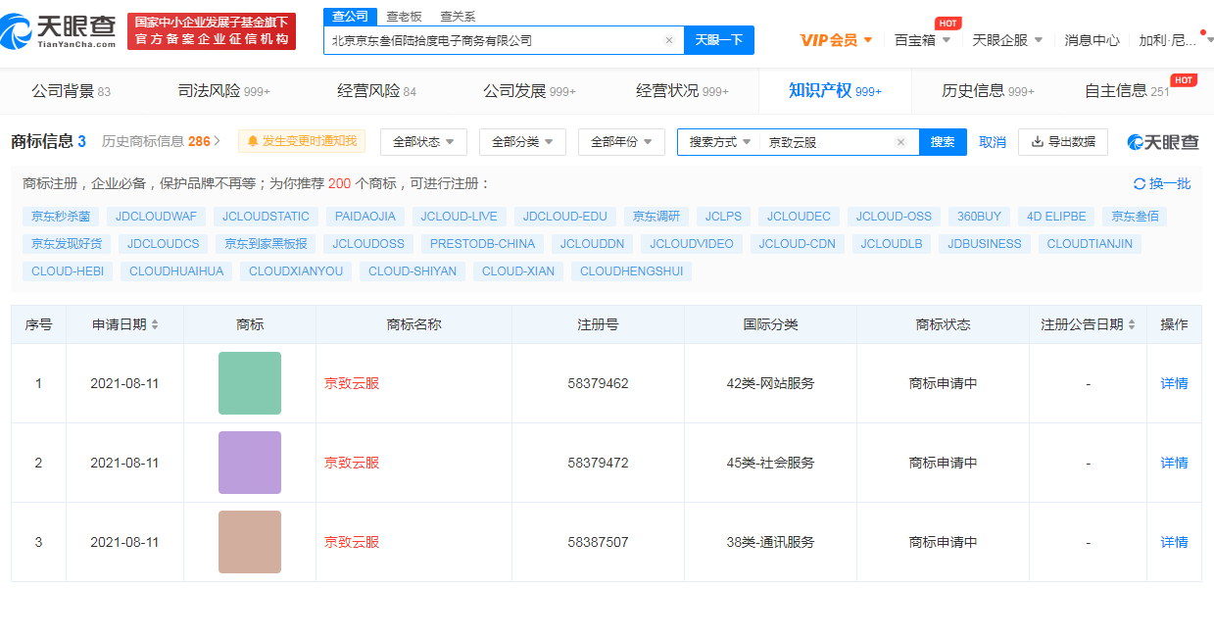Click the purple trademark thumbnail in row 2
This screenshot has width=1214, height=639.
250,463
